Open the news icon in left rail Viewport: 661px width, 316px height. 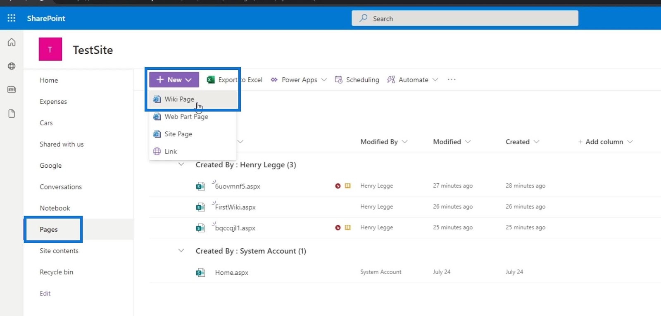tap(12, 90)
